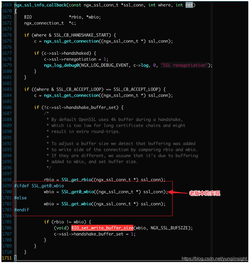Click highlighted BIO_set_write_buffer_size function
The image size is (250, 264).
tap(102, 228)
